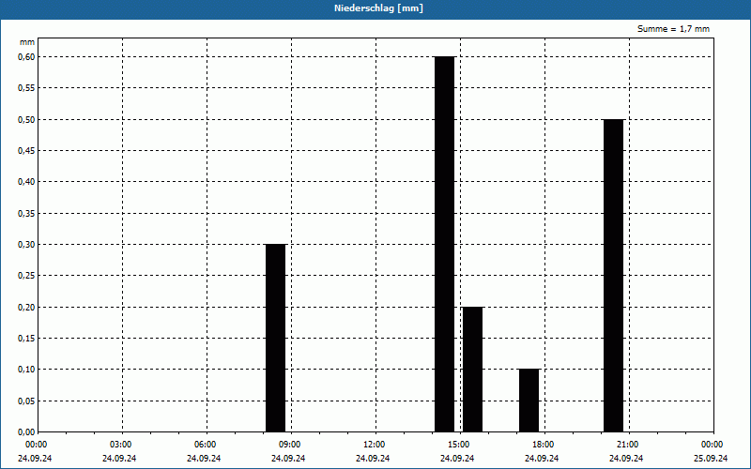Click the Niederschlag [mm] chart title
The width and height of the screenshot is (751, 469).
pyautogui.click(x=378, y=8)
